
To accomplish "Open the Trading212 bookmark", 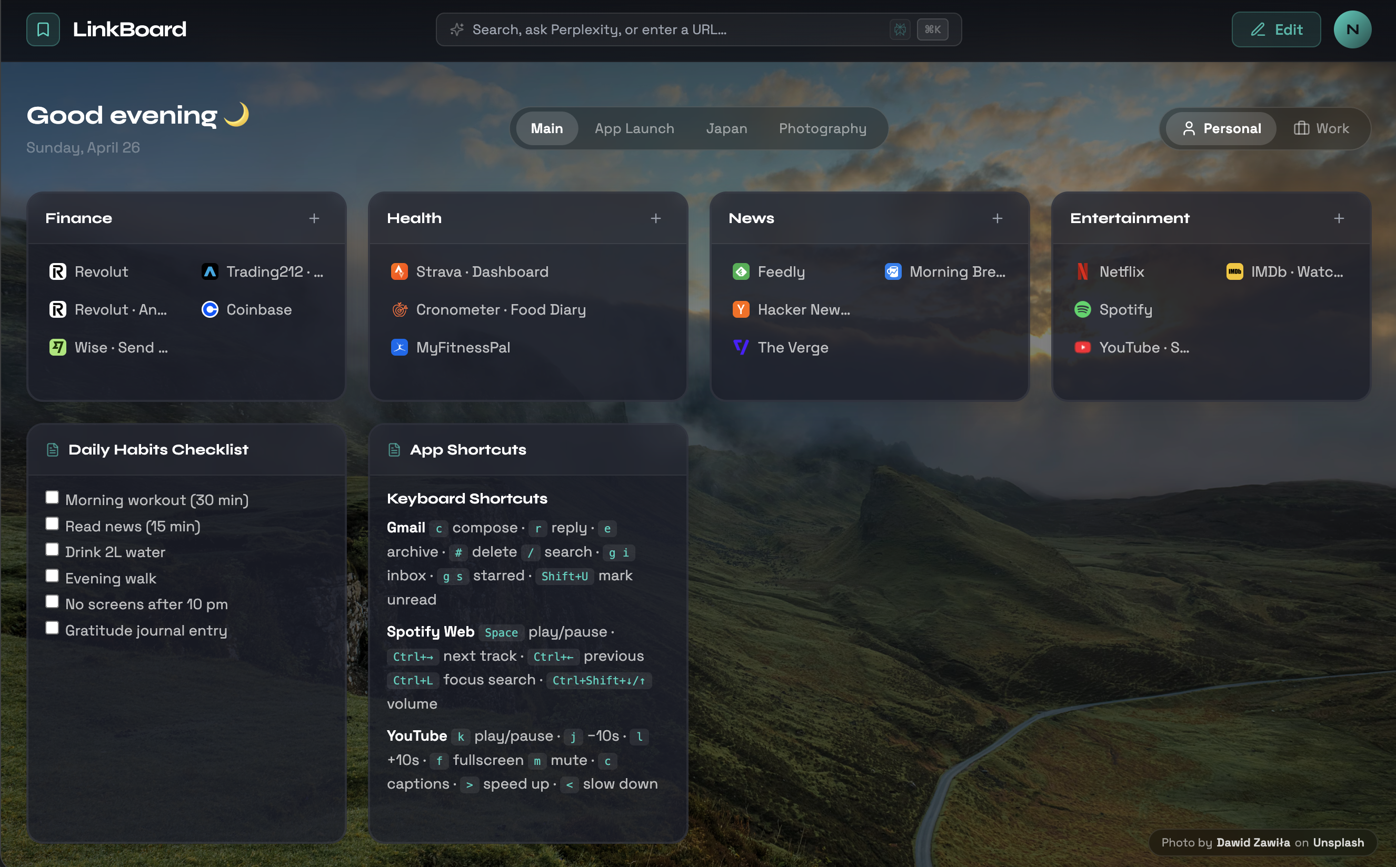I will (x=263, y=272).
